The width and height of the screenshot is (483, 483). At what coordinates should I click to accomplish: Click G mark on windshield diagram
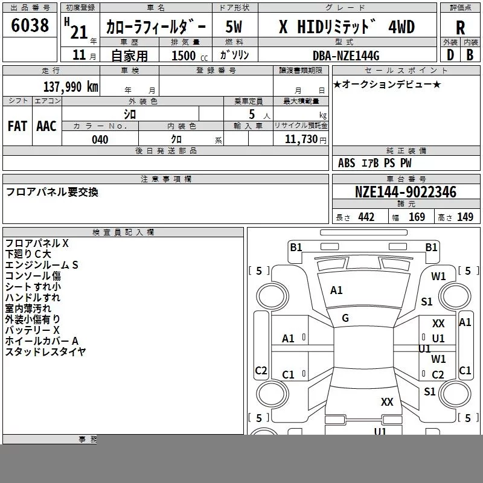click(345, 318)
